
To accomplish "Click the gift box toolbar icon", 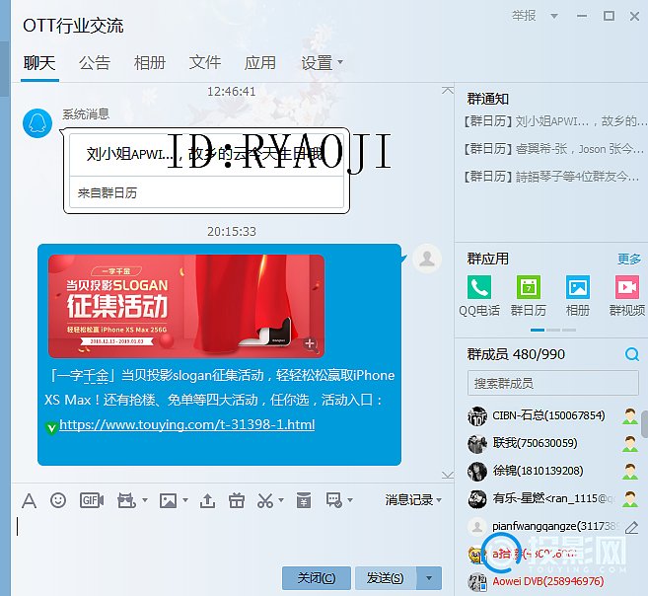I will pyautogui.click(x=237, y=500).
